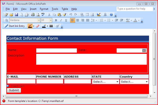The width and height of the screenshot is (158, 105).
Task: Toggle Bold formatting
Action: click(56, 20)
